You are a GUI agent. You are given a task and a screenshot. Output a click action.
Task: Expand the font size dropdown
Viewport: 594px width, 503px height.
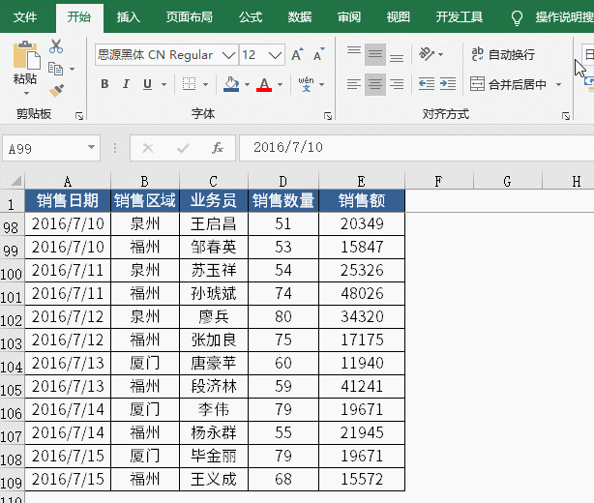(276, 55)
